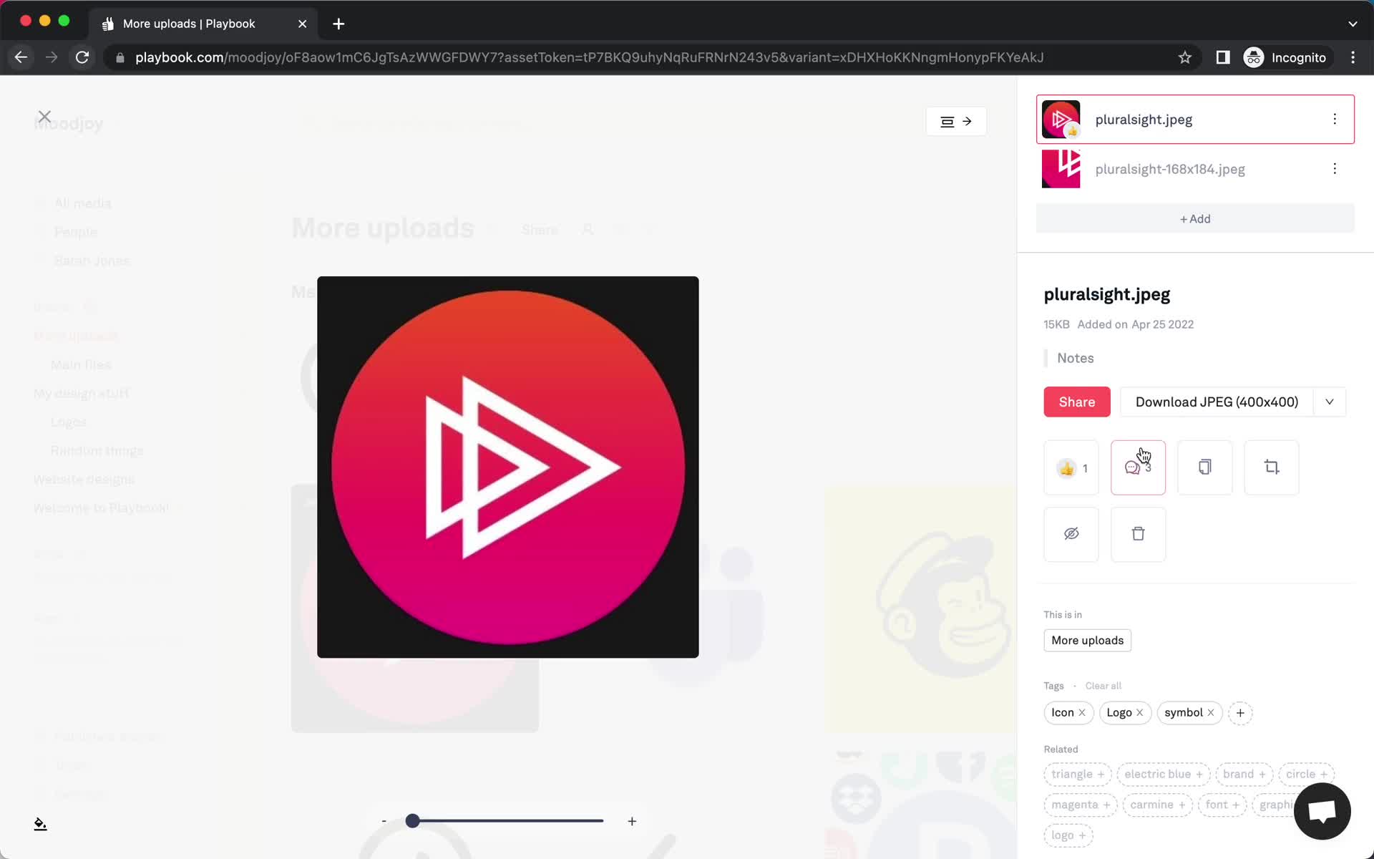
Task: Select the All media sidebar item
Action: [x=83, y=202]
